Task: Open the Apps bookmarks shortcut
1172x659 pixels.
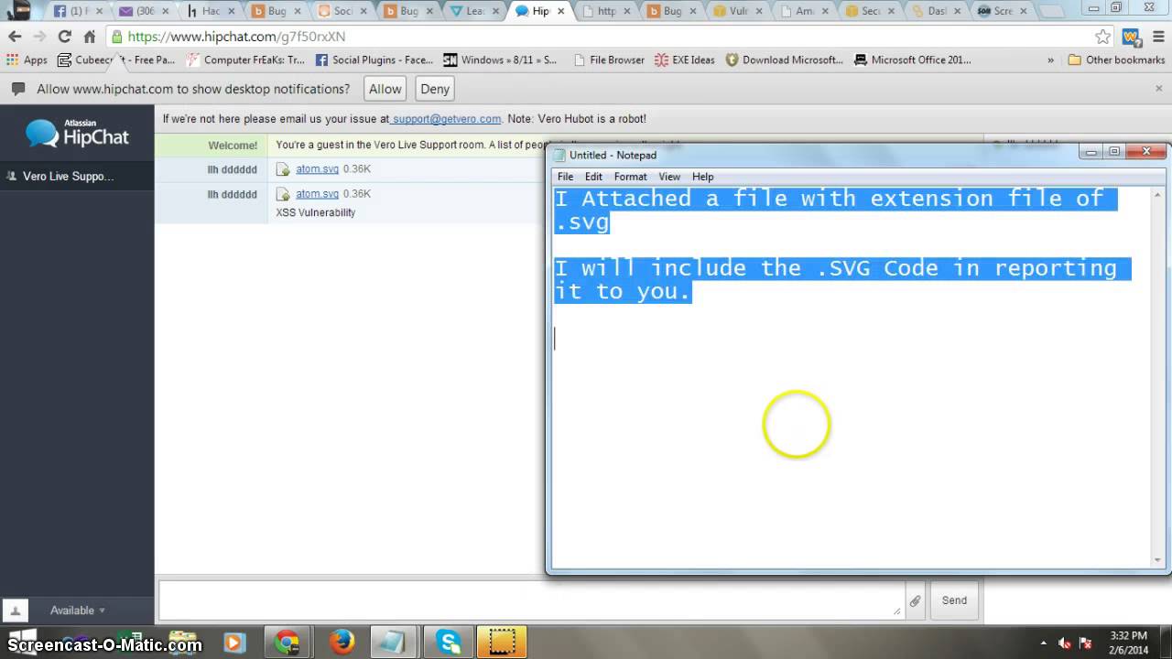Action: click(27, 59)
